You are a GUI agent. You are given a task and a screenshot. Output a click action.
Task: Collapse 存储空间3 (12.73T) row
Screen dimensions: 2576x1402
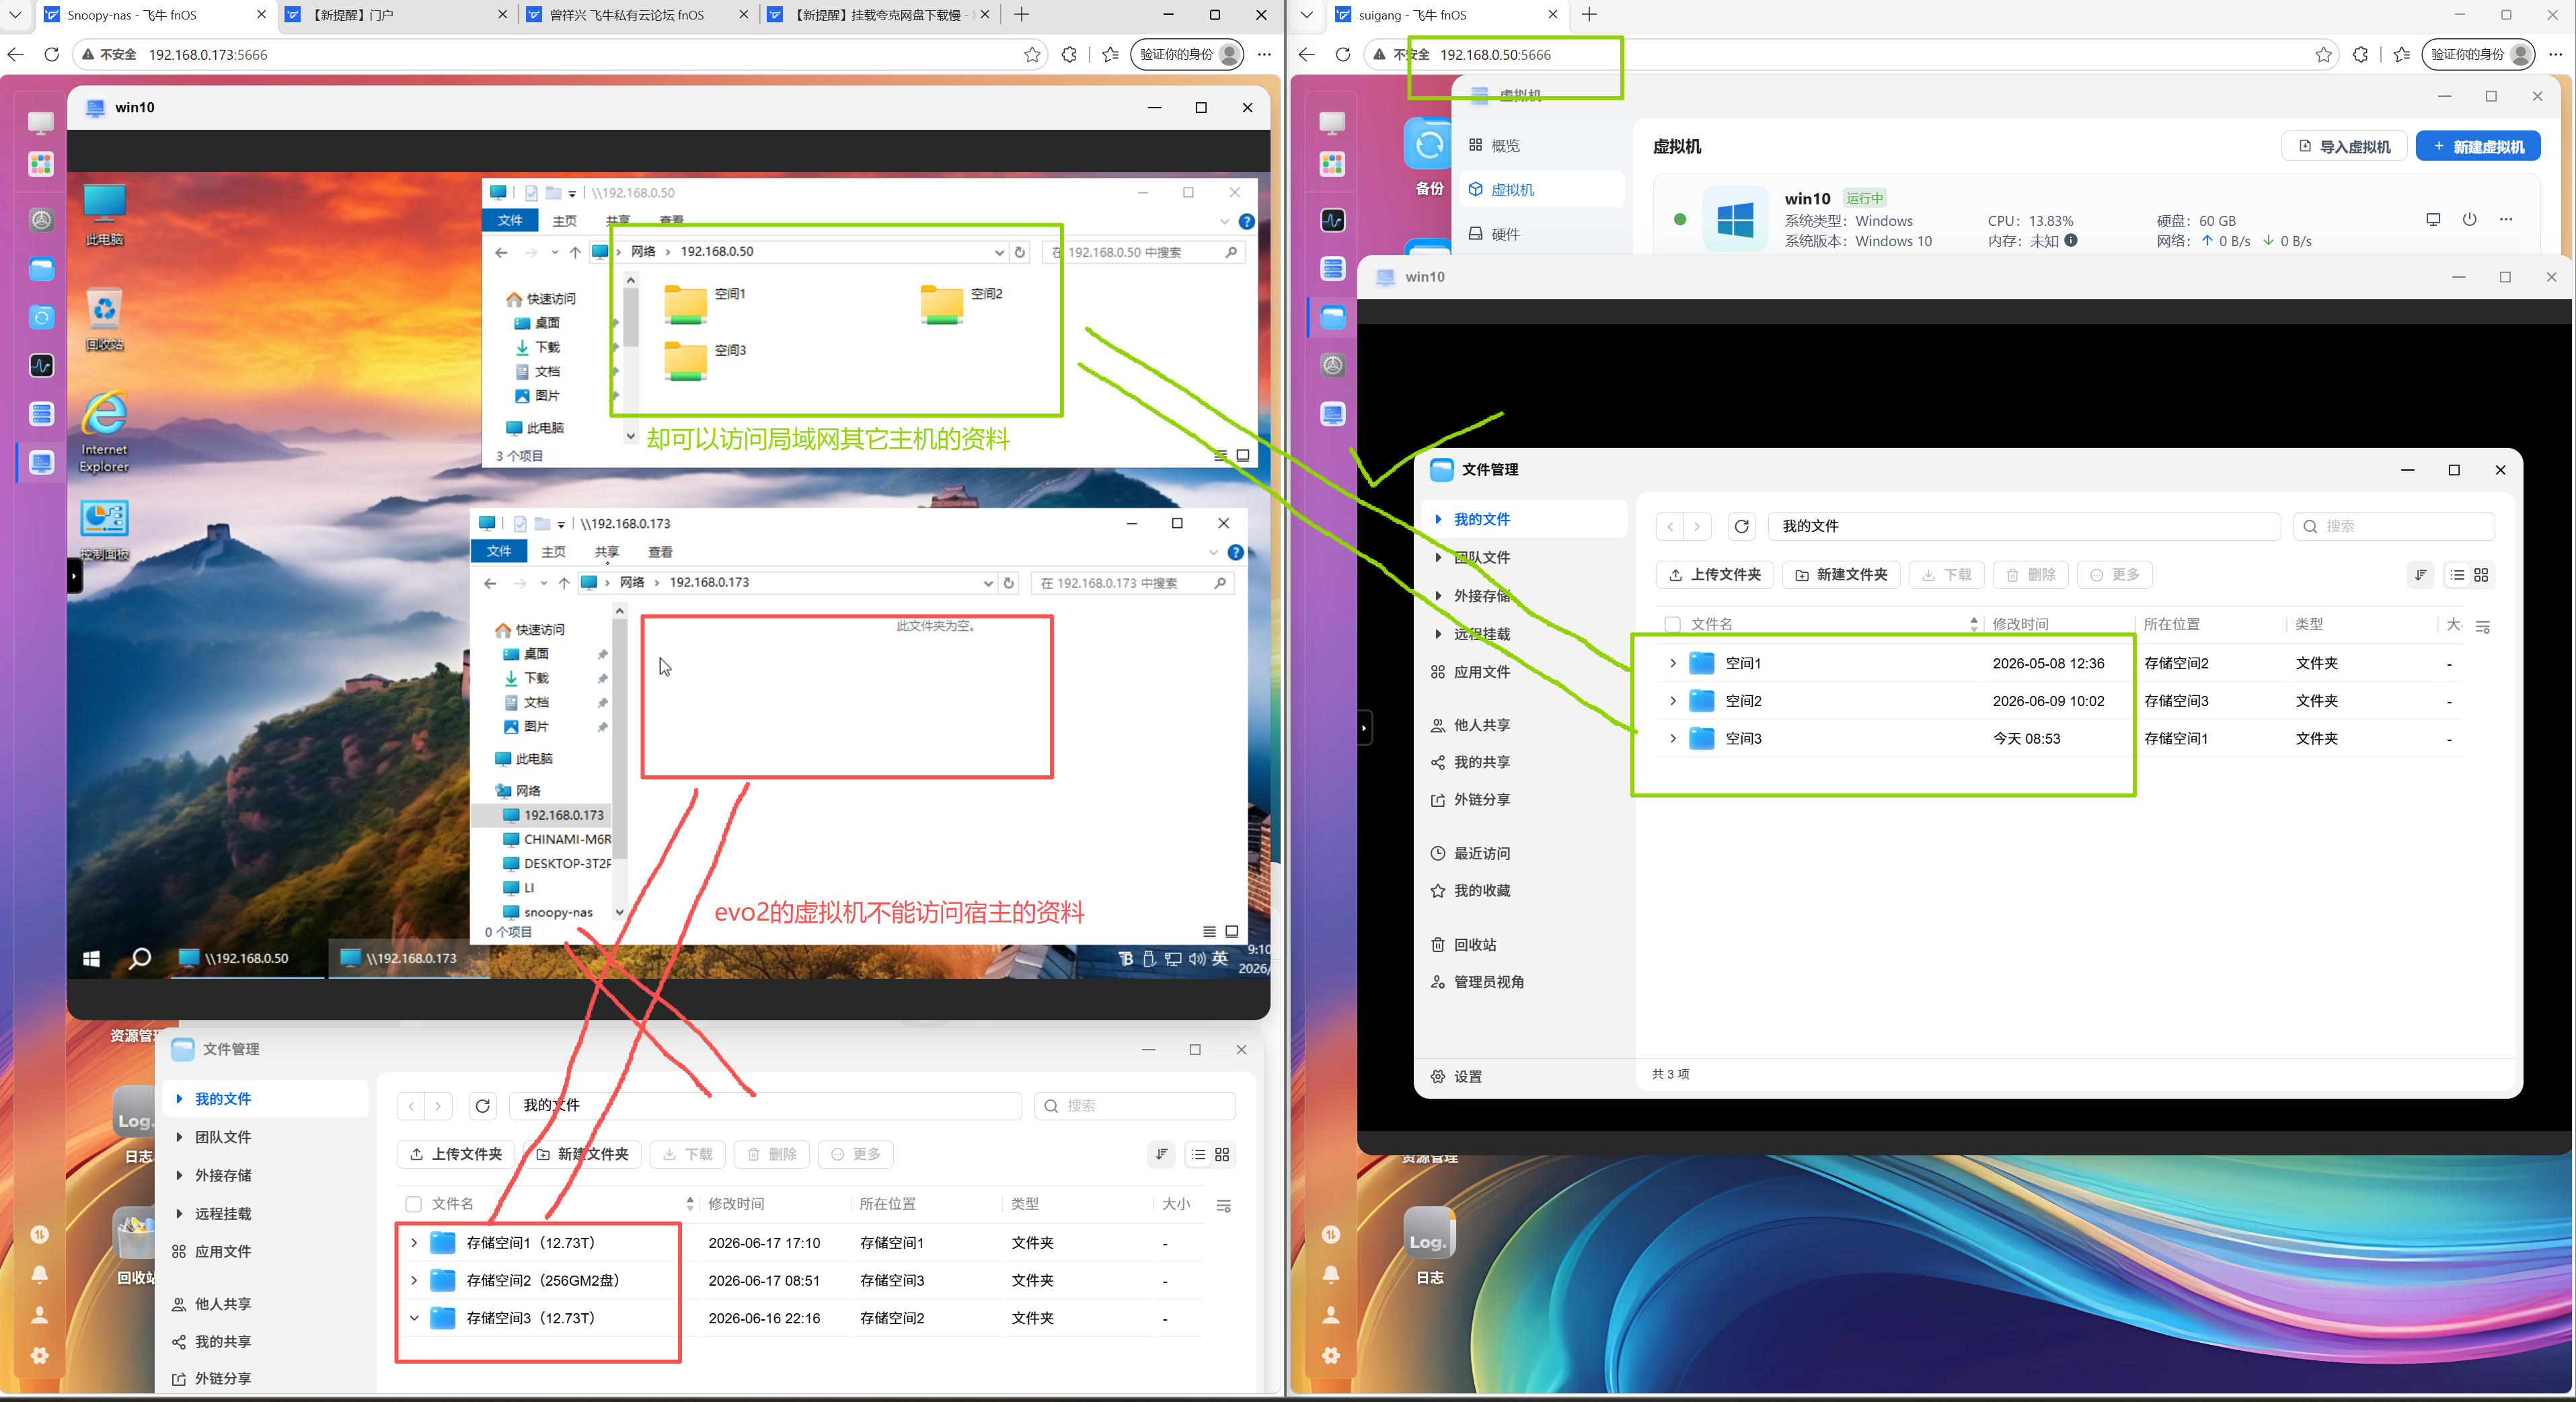tap(413, 1318)
